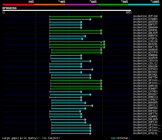
Task: Open the UniRef100_Q9XFD9 entry
Action: pyautogui.click(x=145, y=22)
